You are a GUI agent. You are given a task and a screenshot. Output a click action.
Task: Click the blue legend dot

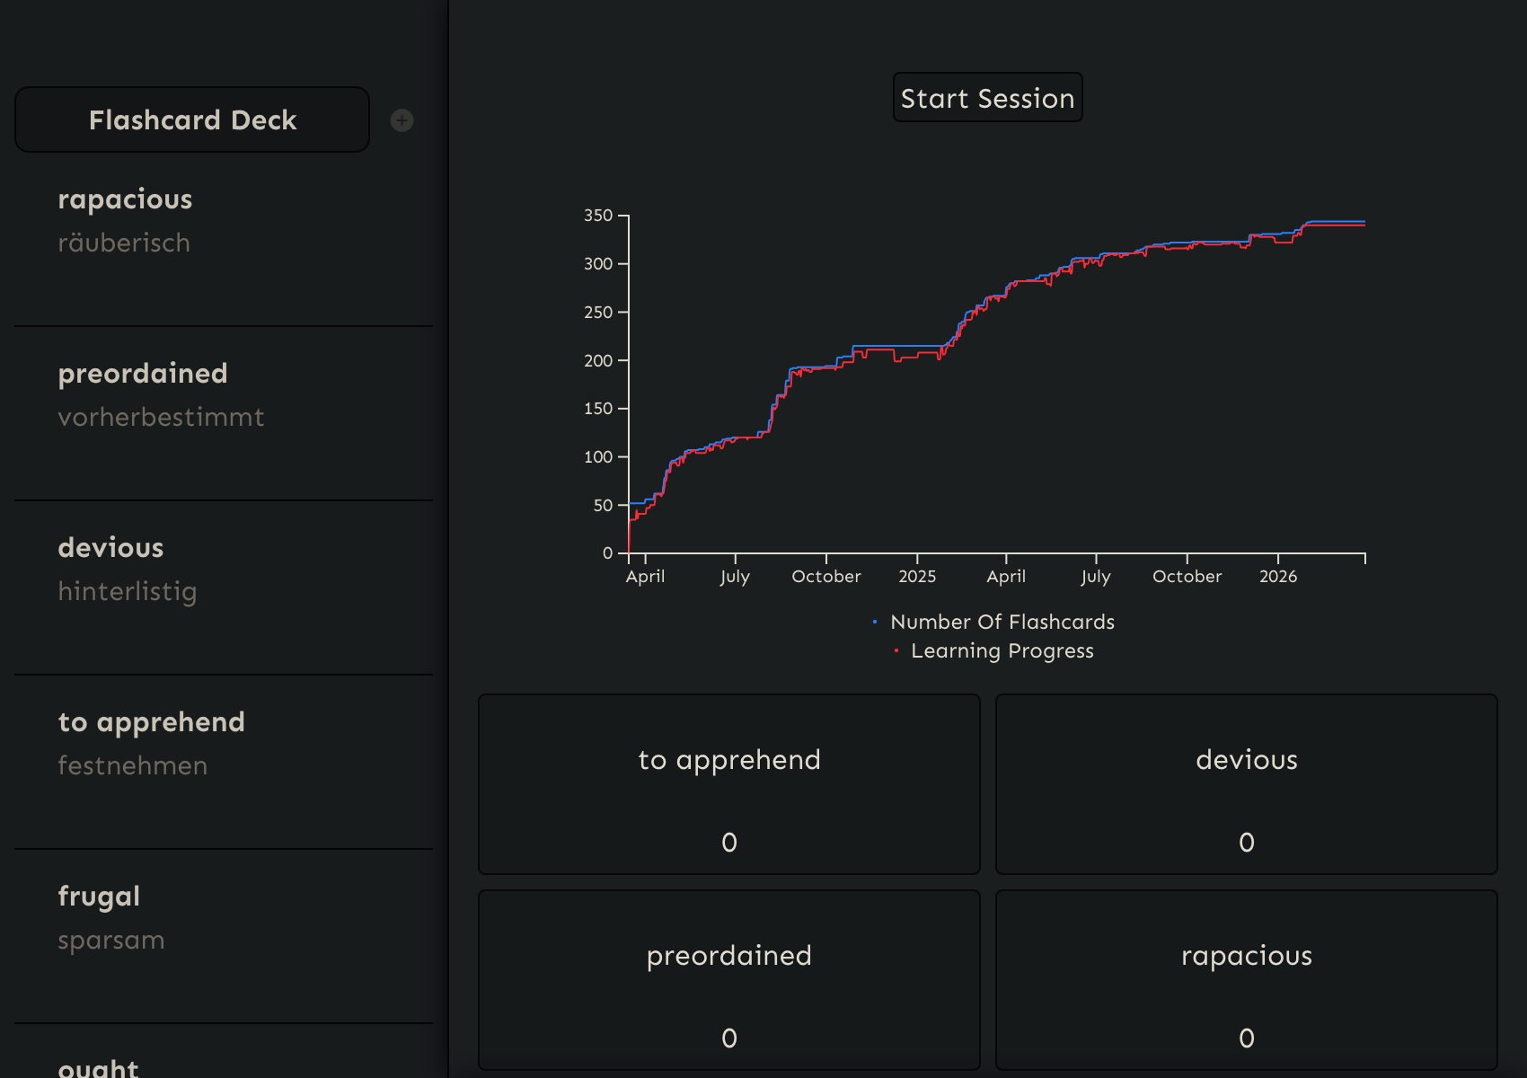point(875,622)
